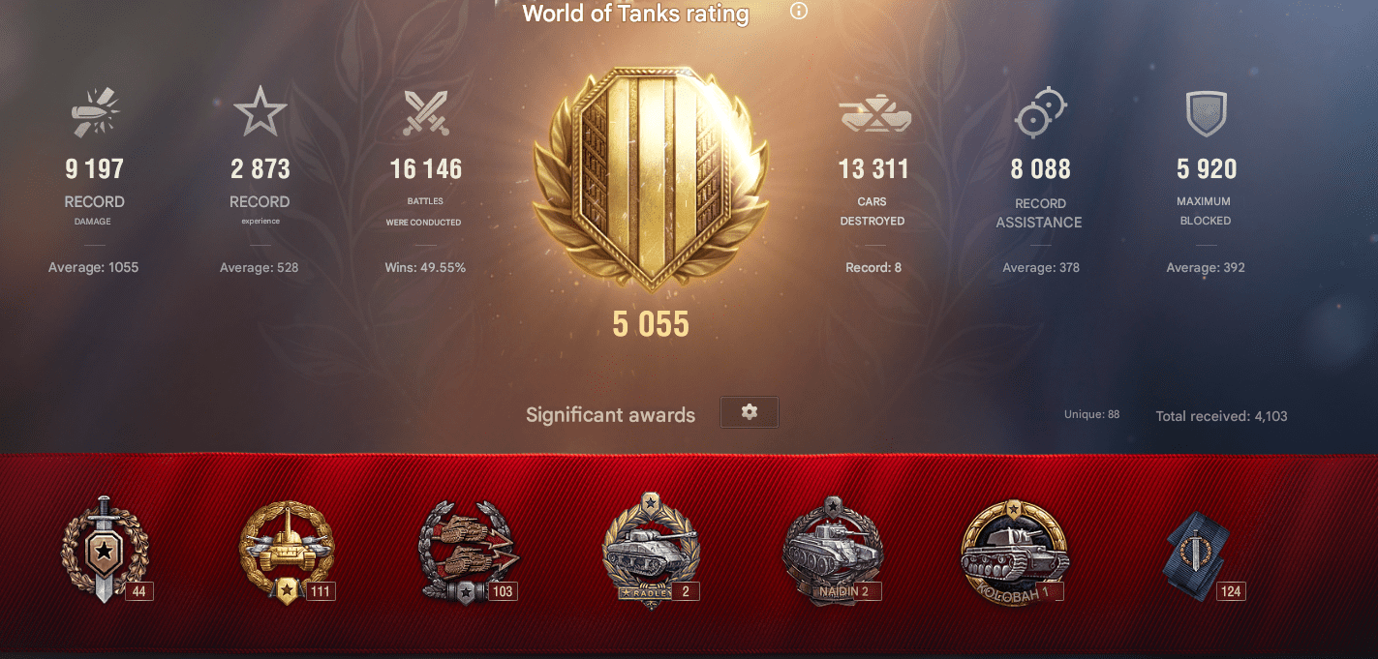Select the record experience star icon
The height and width of the screenshot is (659, 1378).
[x=260, y=112]
